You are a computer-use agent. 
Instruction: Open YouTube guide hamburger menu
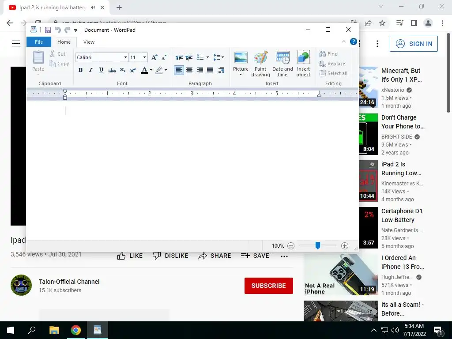tap(16, 44)
